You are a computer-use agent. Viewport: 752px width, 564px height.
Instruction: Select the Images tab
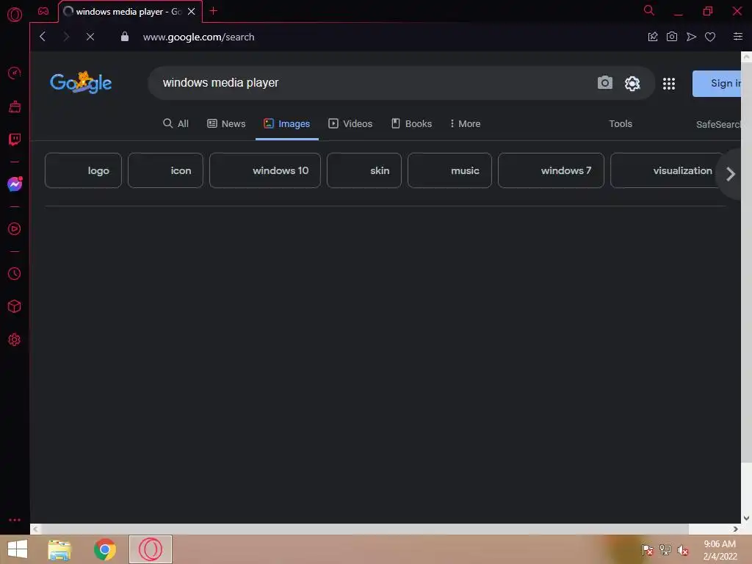click(x=287, y=123)
